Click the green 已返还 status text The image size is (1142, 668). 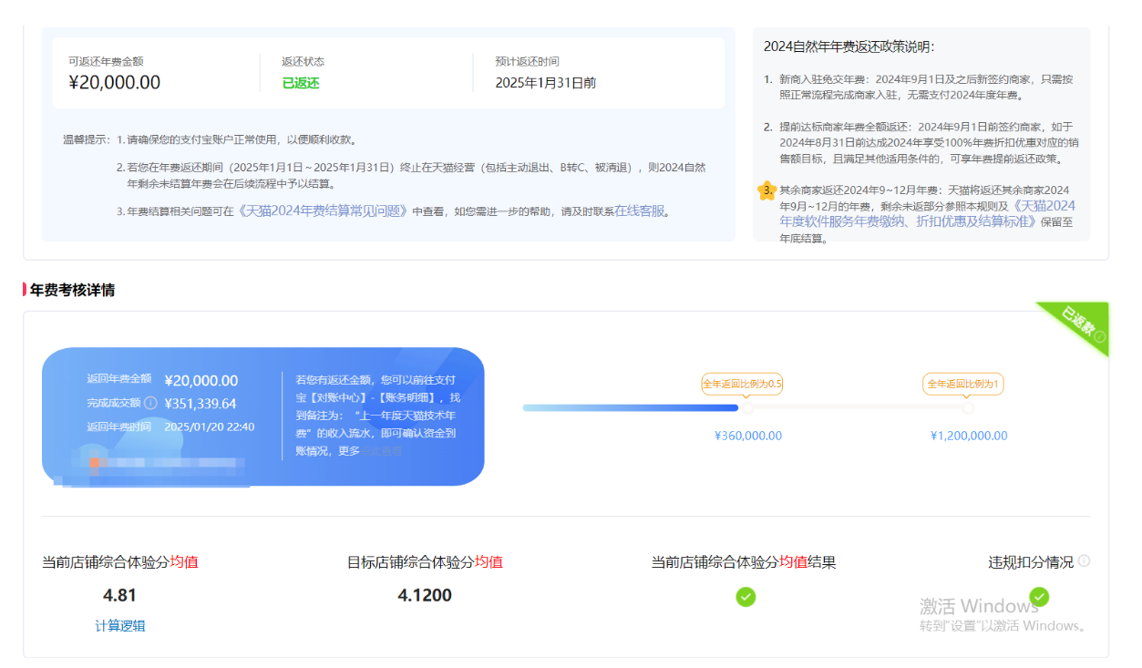pos(301,83)
